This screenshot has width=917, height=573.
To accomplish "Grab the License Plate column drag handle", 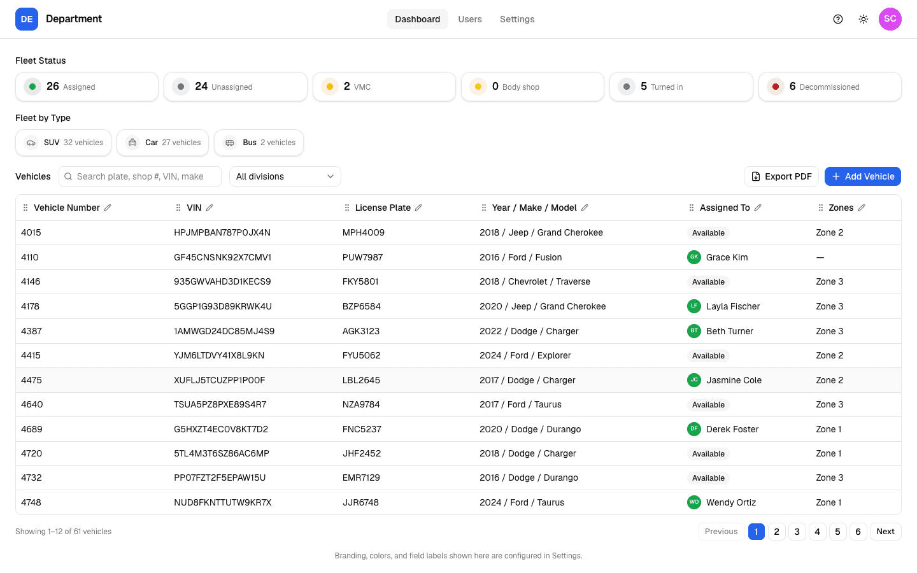I will (x=347, y=208).
